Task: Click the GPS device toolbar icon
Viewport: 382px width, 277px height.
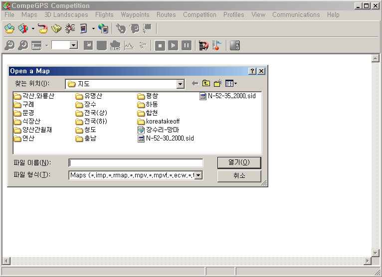Action: 84,28
